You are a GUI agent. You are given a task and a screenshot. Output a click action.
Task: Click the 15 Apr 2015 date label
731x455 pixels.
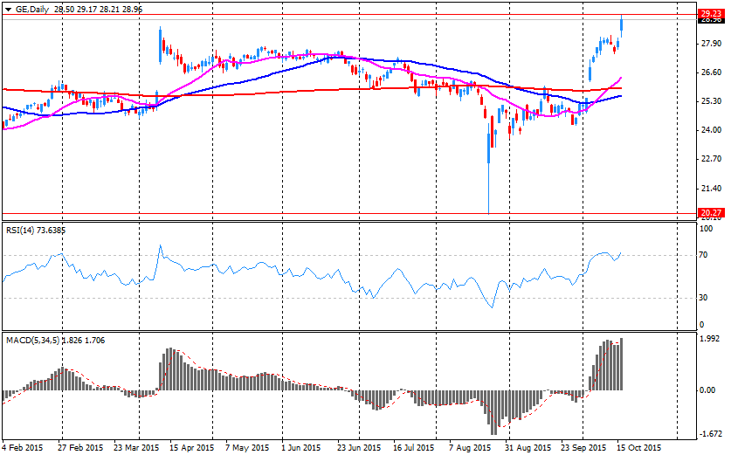pyautogui.click(x=191, y=448)
